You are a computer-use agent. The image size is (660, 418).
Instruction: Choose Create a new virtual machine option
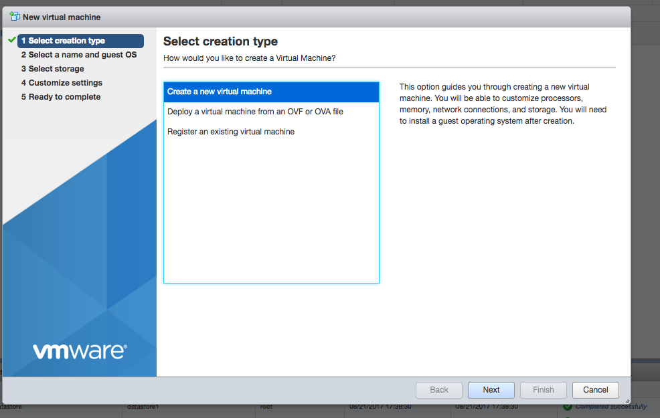coord(271,92)
